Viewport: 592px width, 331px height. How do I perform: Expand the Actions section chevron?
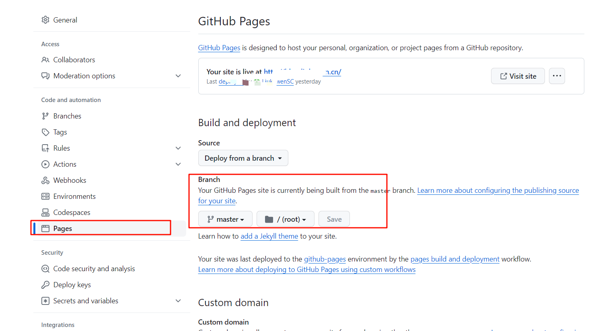tap(178, 164)
